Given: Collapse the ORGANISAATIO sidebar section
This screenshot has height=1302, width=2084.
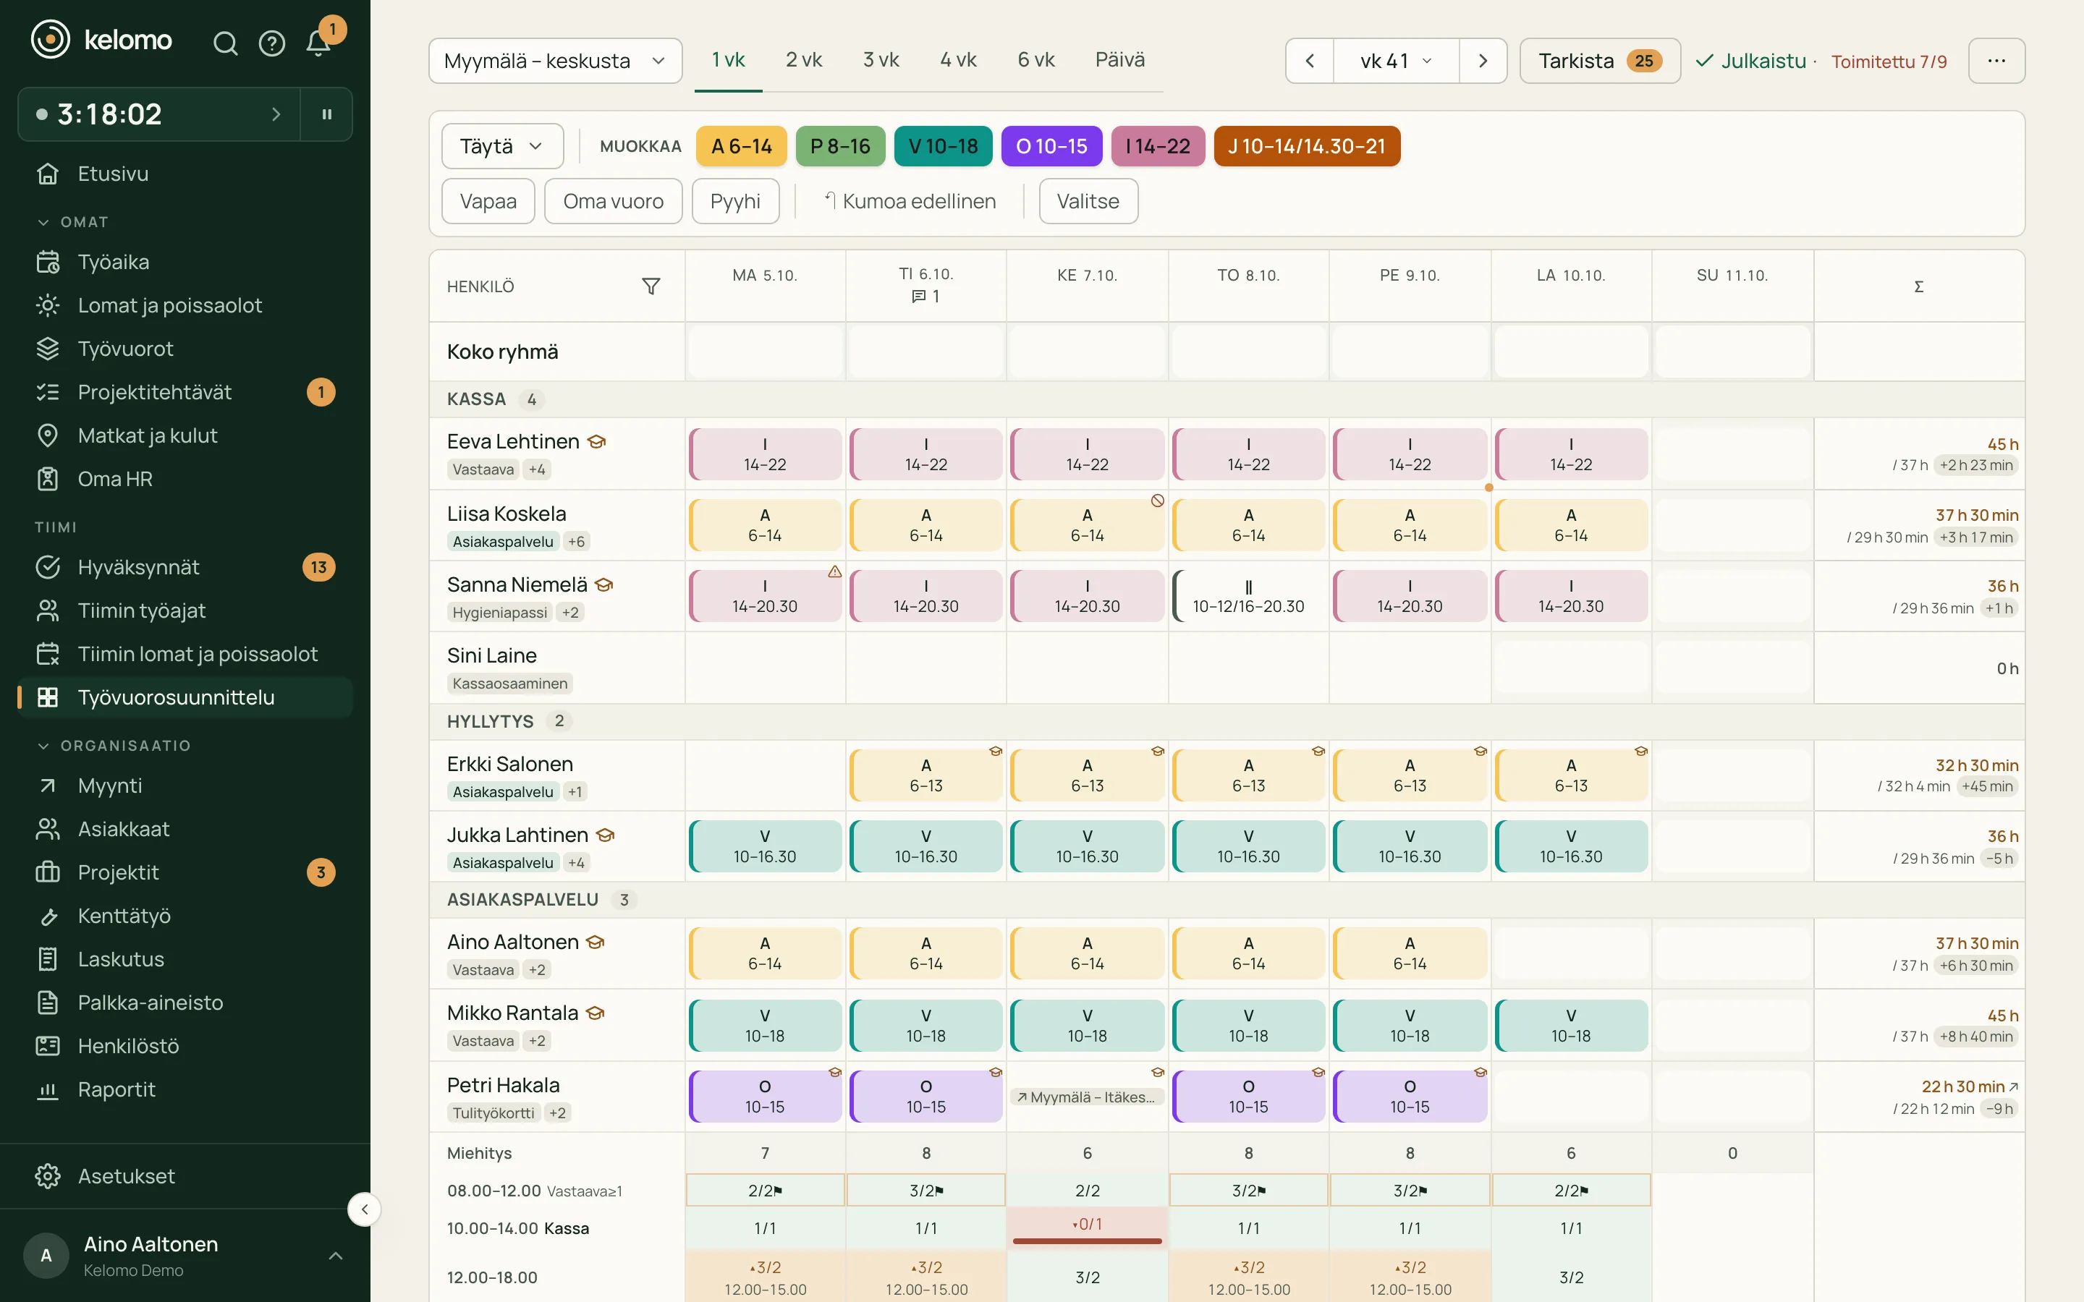Looking at the screenshot, I should point(114,746).
